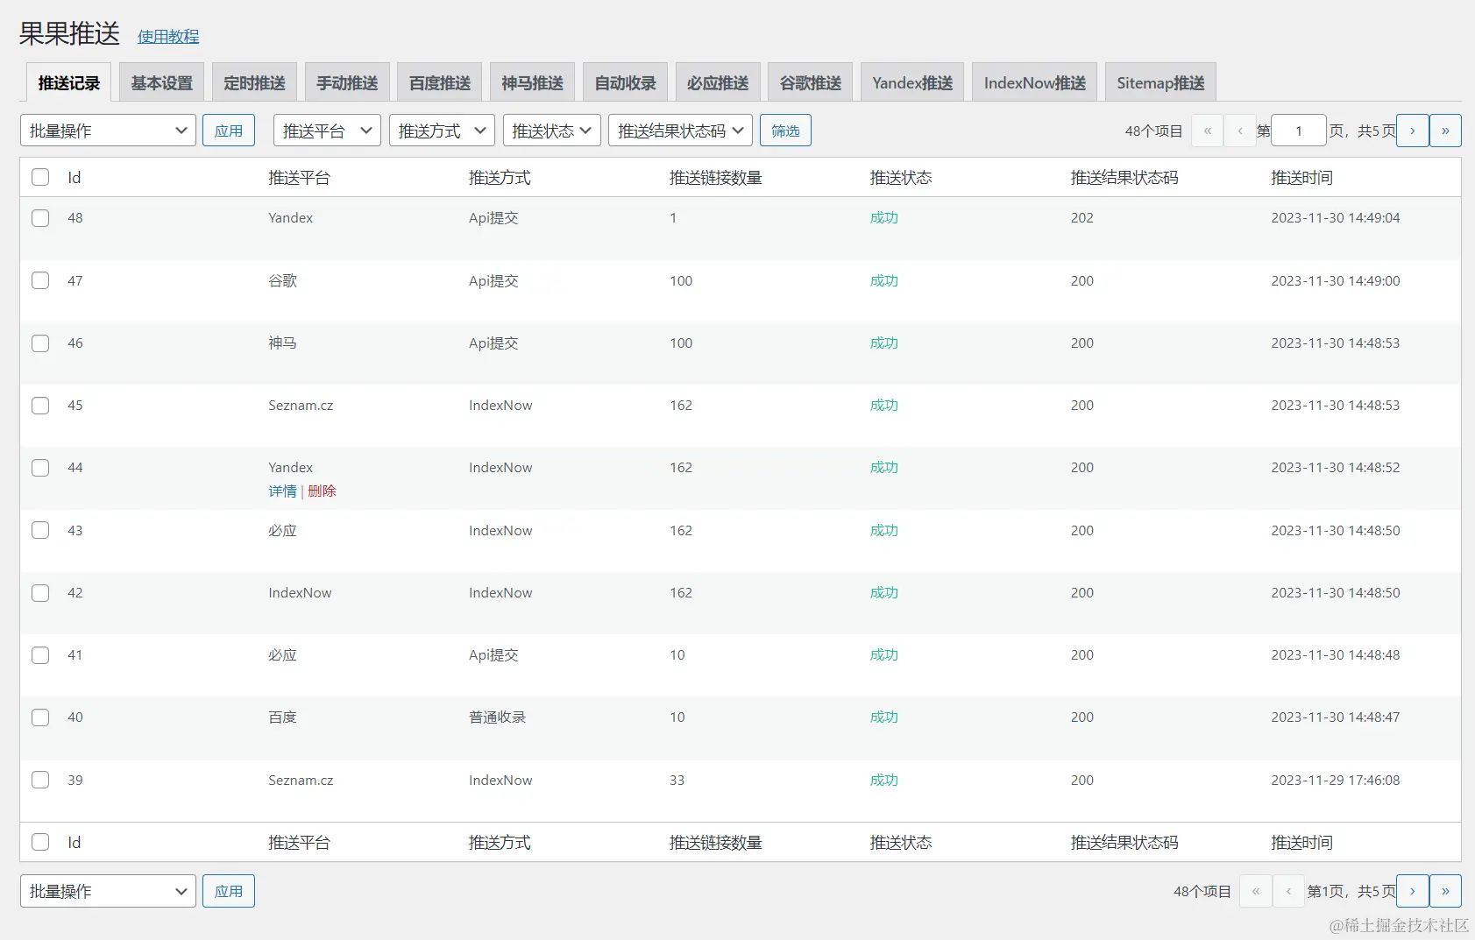Click the 推送链接数量 column header at top
Image resolution: width=1475 pixels, height=940 pixels.
(715, 177)
